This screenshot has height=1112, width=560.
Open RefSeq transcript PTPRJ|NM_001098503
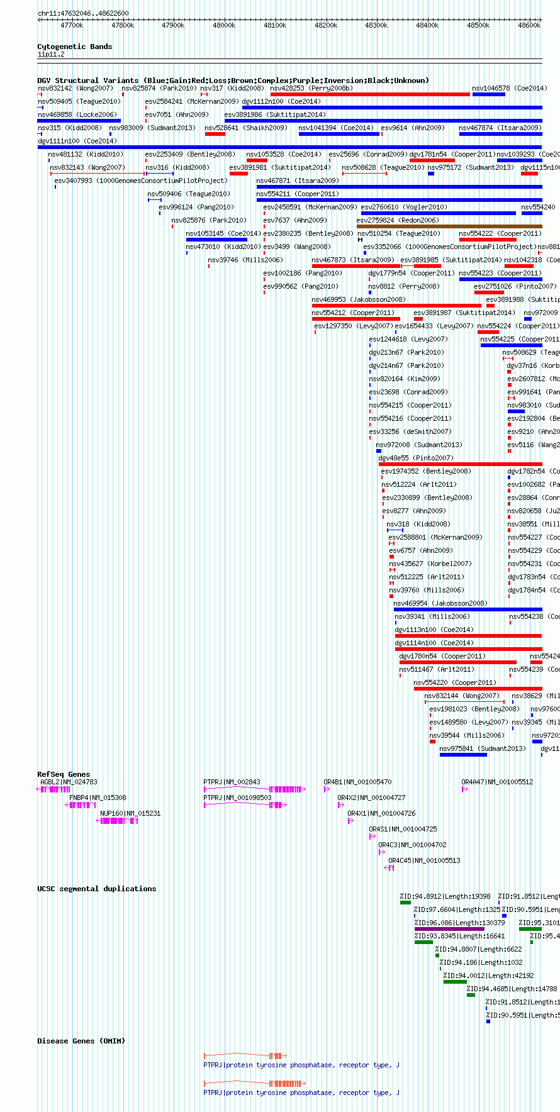tap(237, 798)
